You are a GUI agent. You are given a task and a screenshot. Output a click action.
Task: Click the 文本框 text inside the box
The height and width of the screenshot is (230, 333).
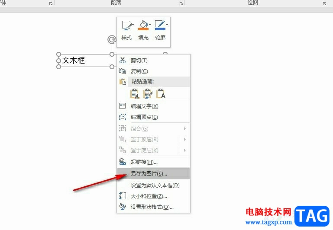point(74,61)
